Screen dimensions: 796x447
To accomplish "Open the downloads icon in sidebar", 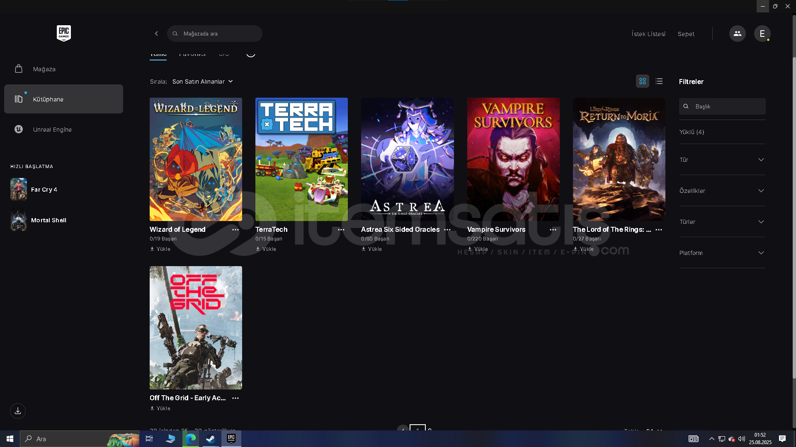I will tap(18, 411).
